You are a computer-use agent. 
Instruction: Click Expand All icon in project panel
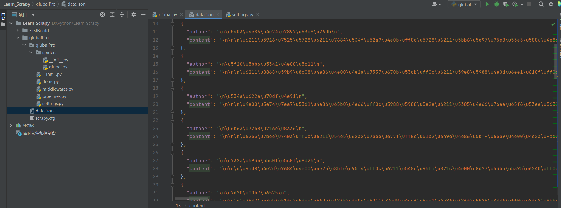click(112, 14)
